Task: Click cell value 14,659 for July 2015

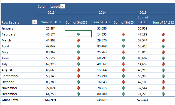Action: point(142,64)
